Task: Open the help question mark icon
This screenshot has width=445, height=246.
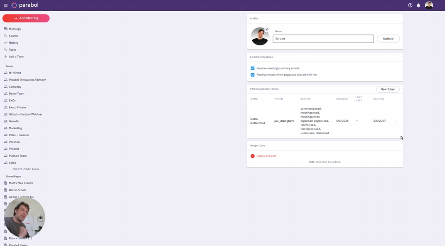Action: tap(410, 5)
